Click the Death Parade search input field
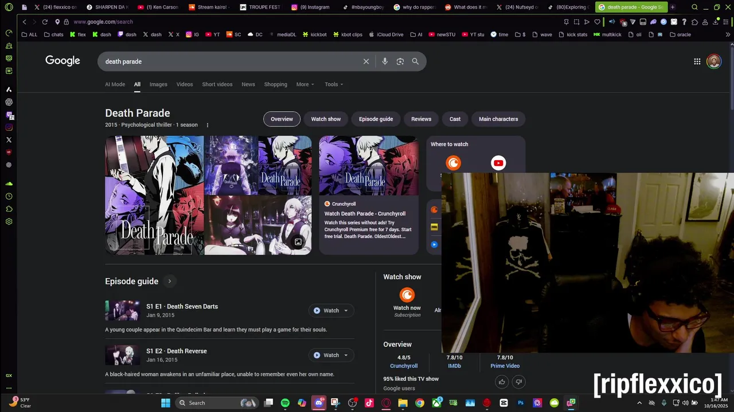Screen dimensions: 734x412 click(229, 61)
